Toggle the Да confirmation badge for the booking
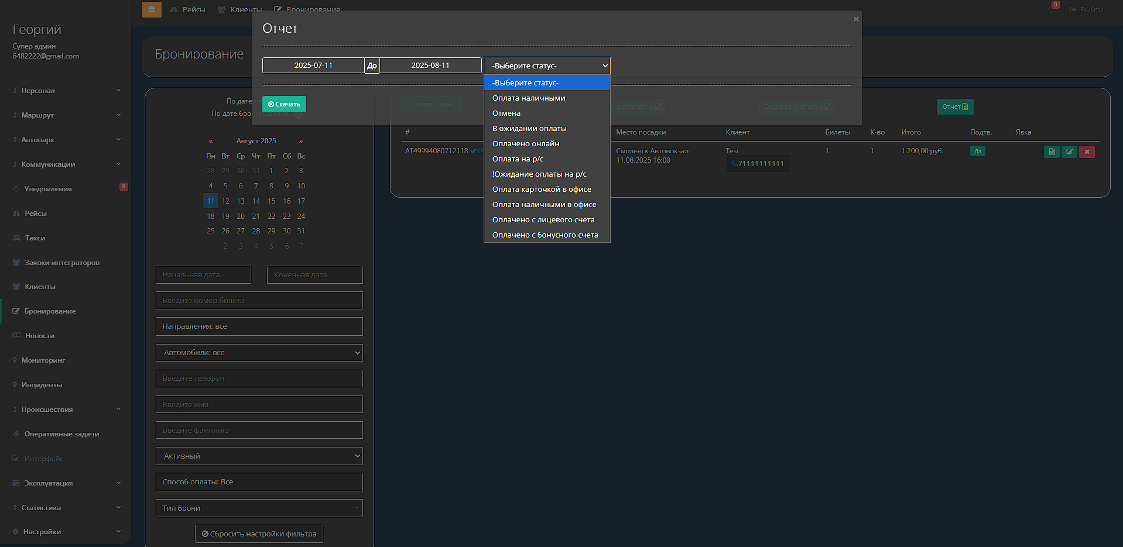Screen dimensions: 1123x547 tap(977, 152)
